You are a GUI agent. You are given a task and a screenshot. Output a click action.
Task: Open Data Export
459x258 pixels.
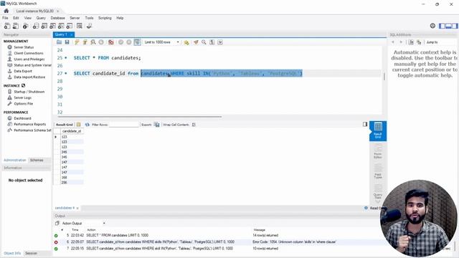pos(23,71)
